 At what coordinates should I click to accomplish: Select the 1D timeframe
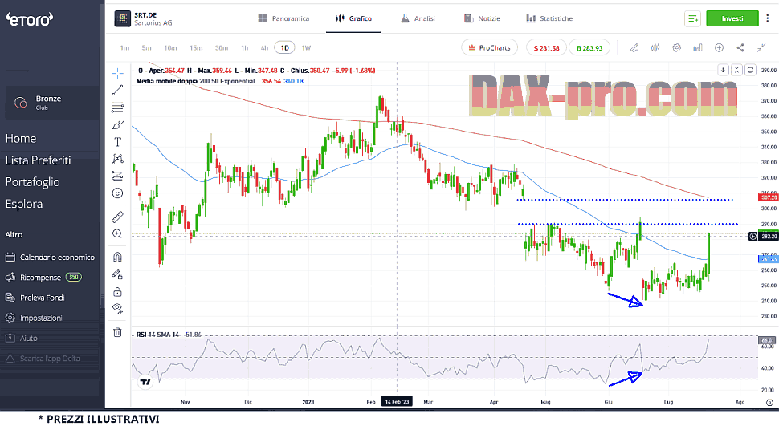(284, 47)
